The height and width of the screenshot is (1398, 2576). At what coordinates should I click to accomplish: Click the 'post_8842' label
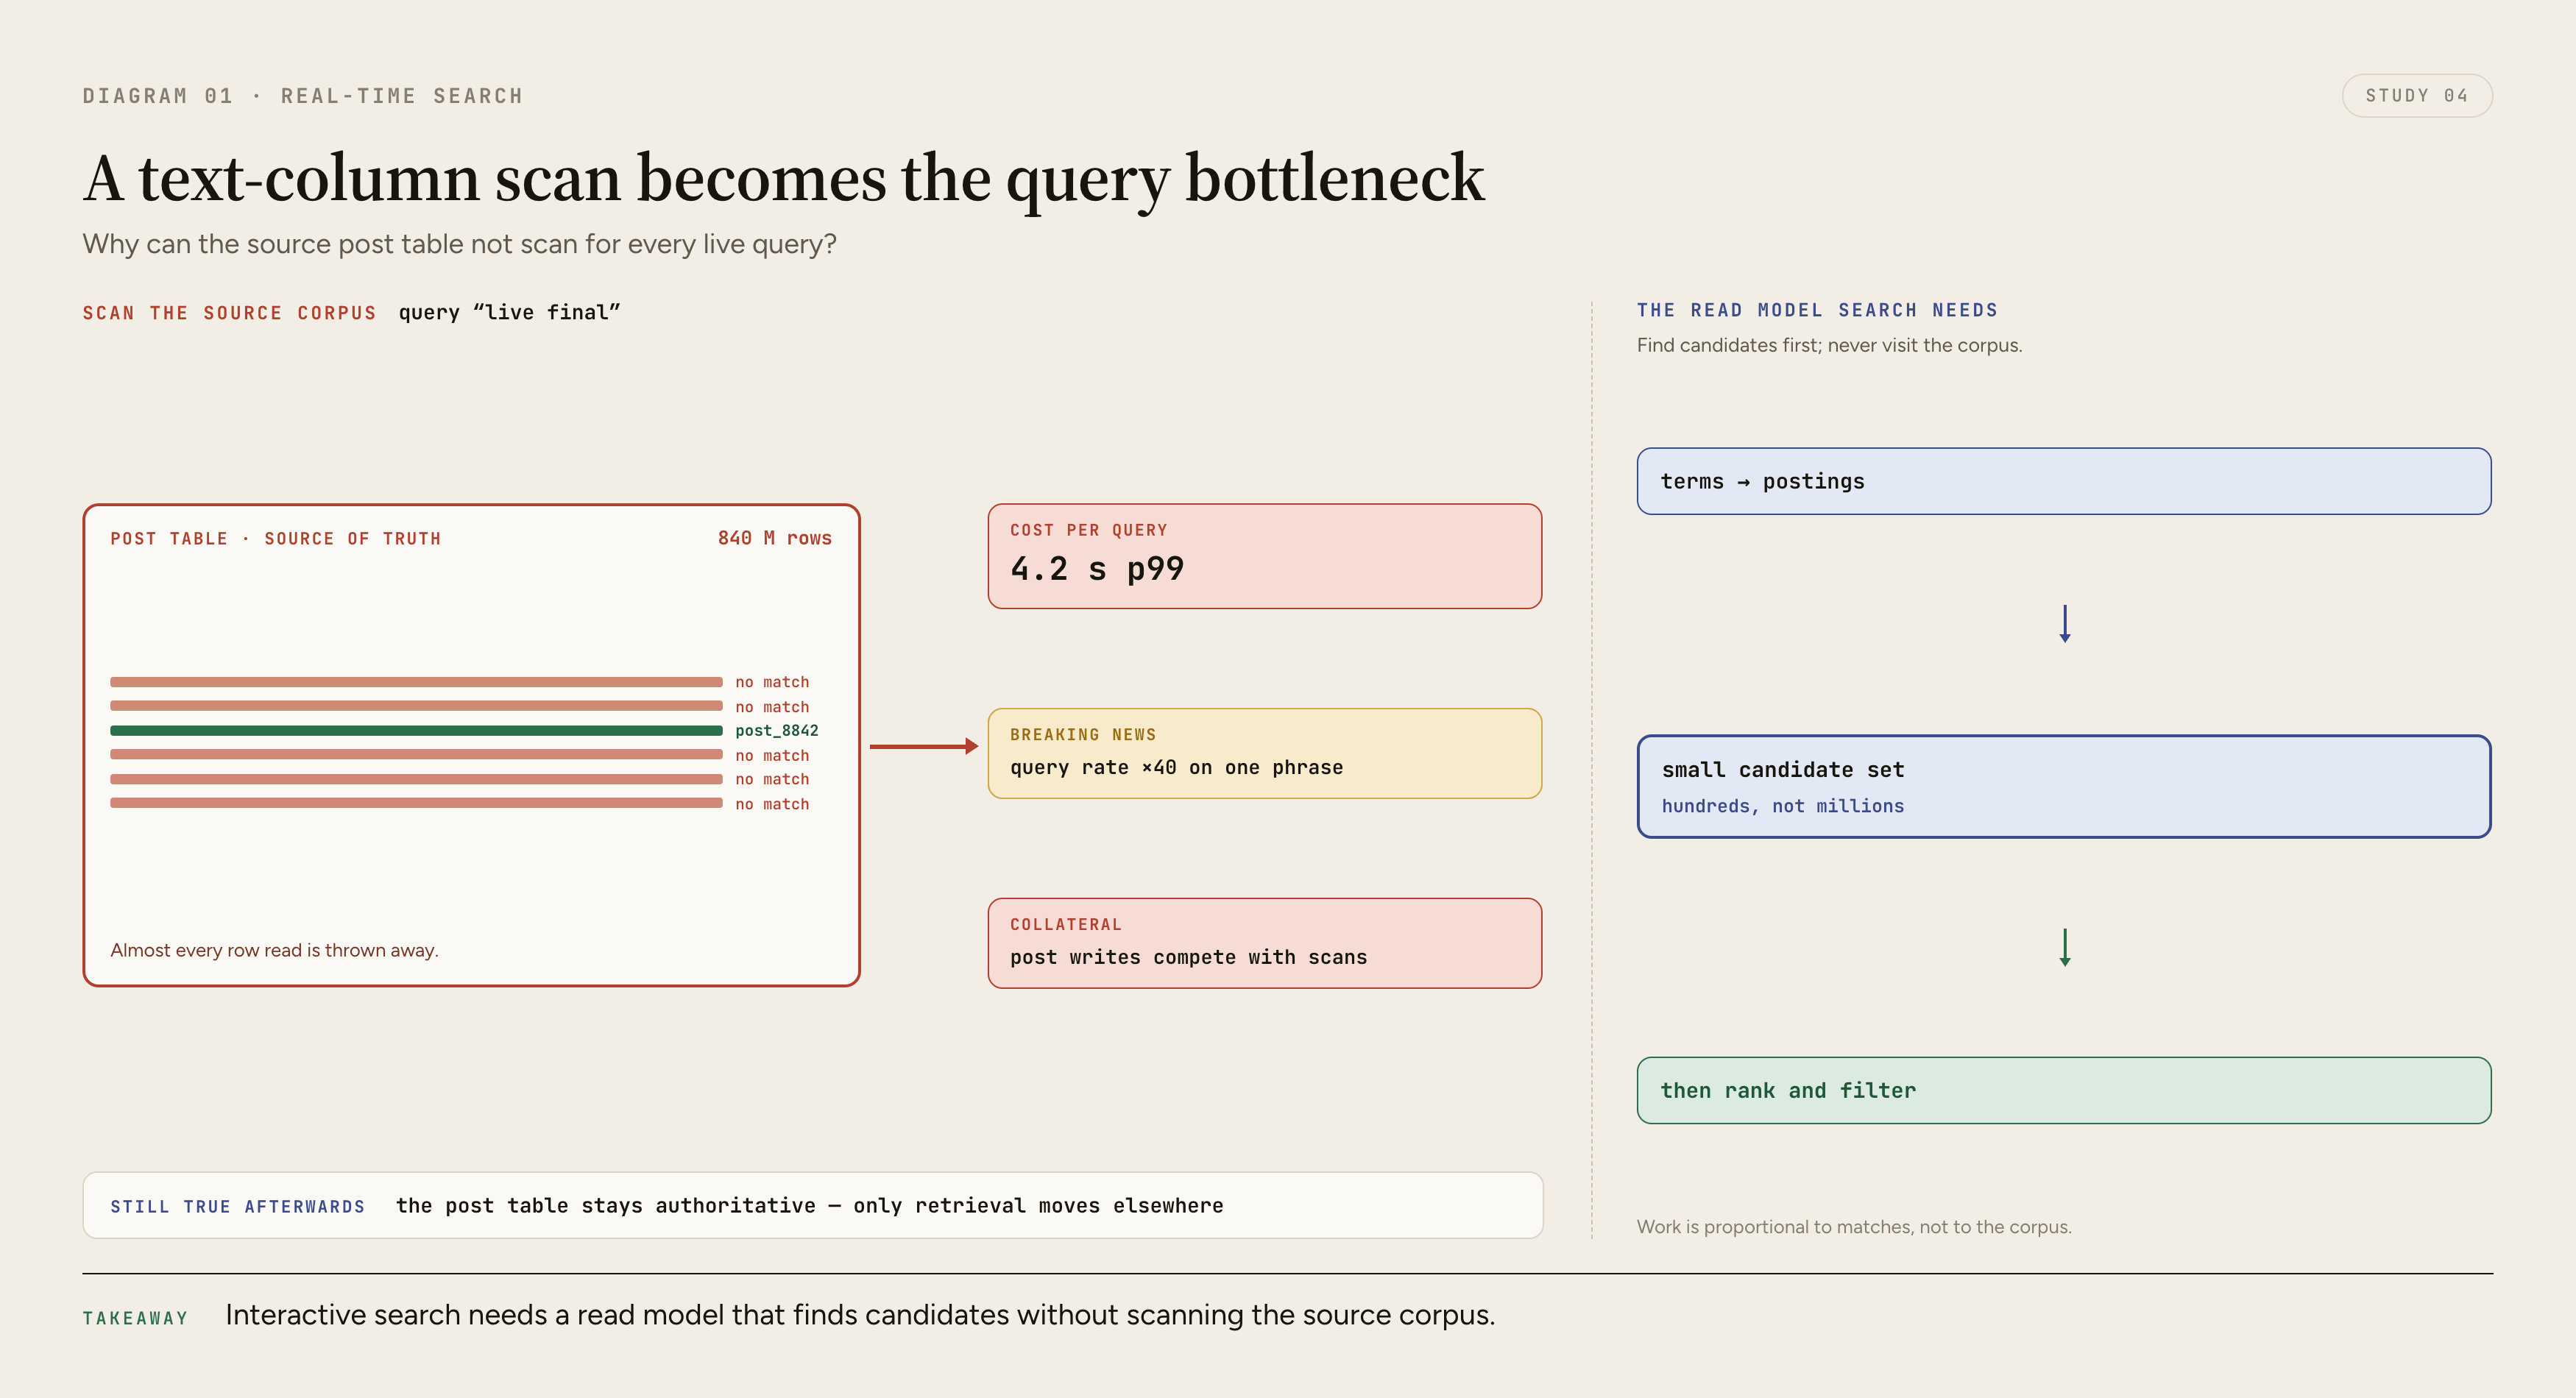coord(776,731)
